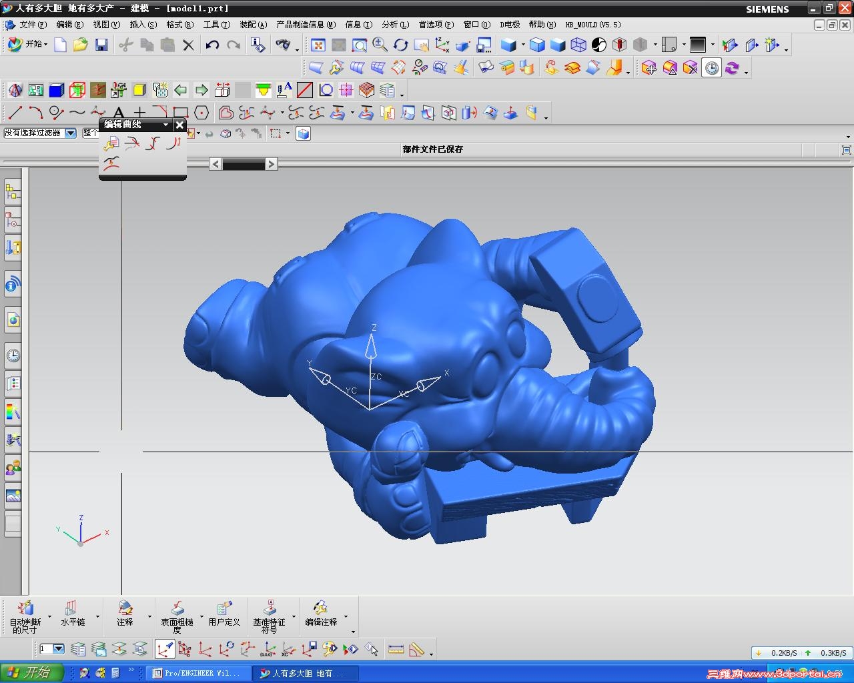The image size is (854, 683).
Task: Switch to Pro/ENGINEER window in taskbar
Action: (x=199, y=673)
